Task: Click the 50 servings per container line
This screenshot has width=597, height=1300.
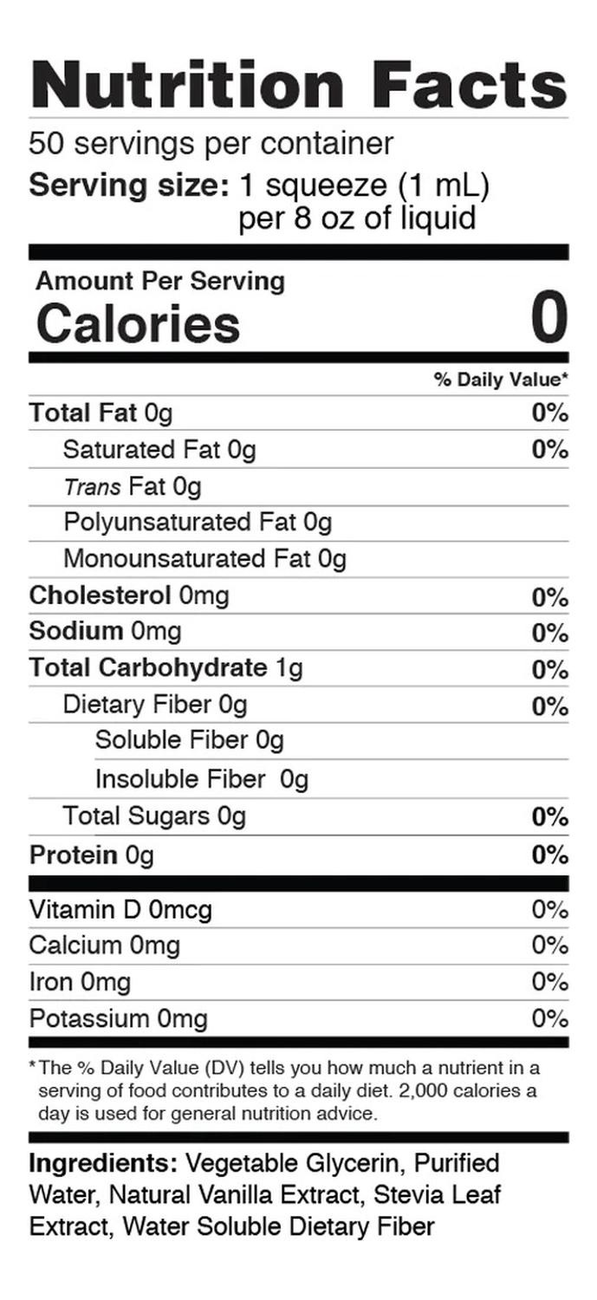Action: 211,143
